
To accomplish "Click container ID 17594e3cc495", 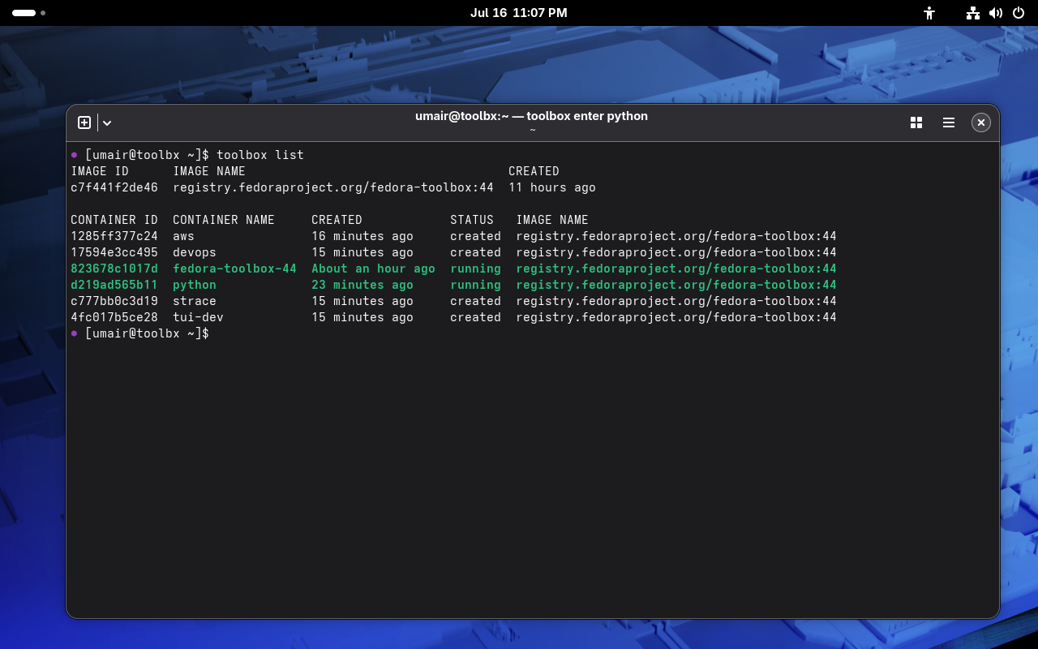I will coord(114,252).
